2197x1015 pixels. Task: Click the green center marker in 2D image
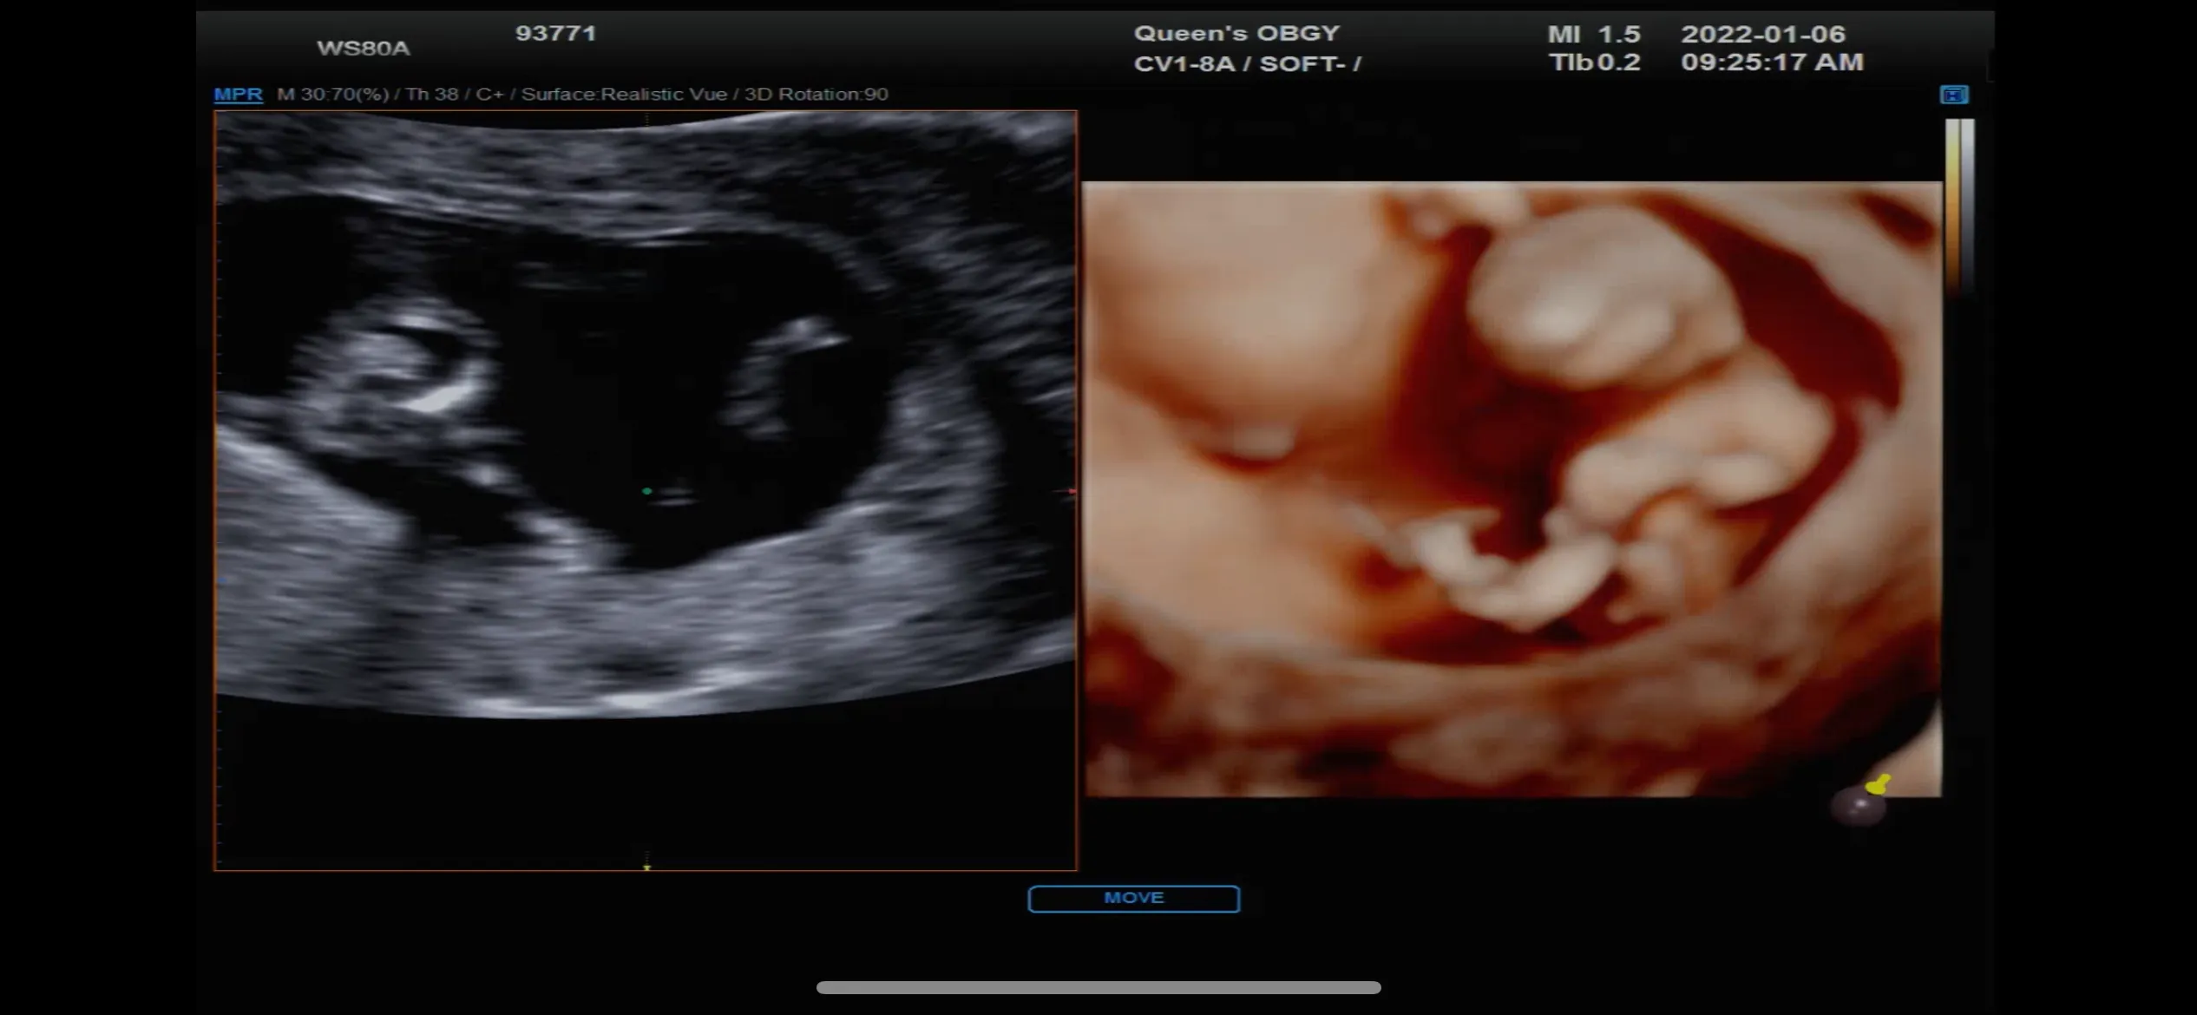point(646,492)
